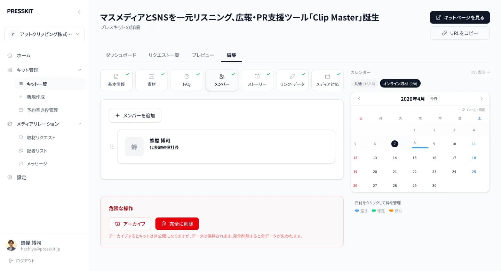Open the リンク・データ section card

292,80
